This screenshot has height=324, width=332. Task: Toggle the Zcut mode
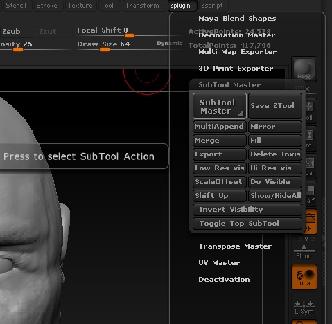pyautogui.click(x=54, y=32)
